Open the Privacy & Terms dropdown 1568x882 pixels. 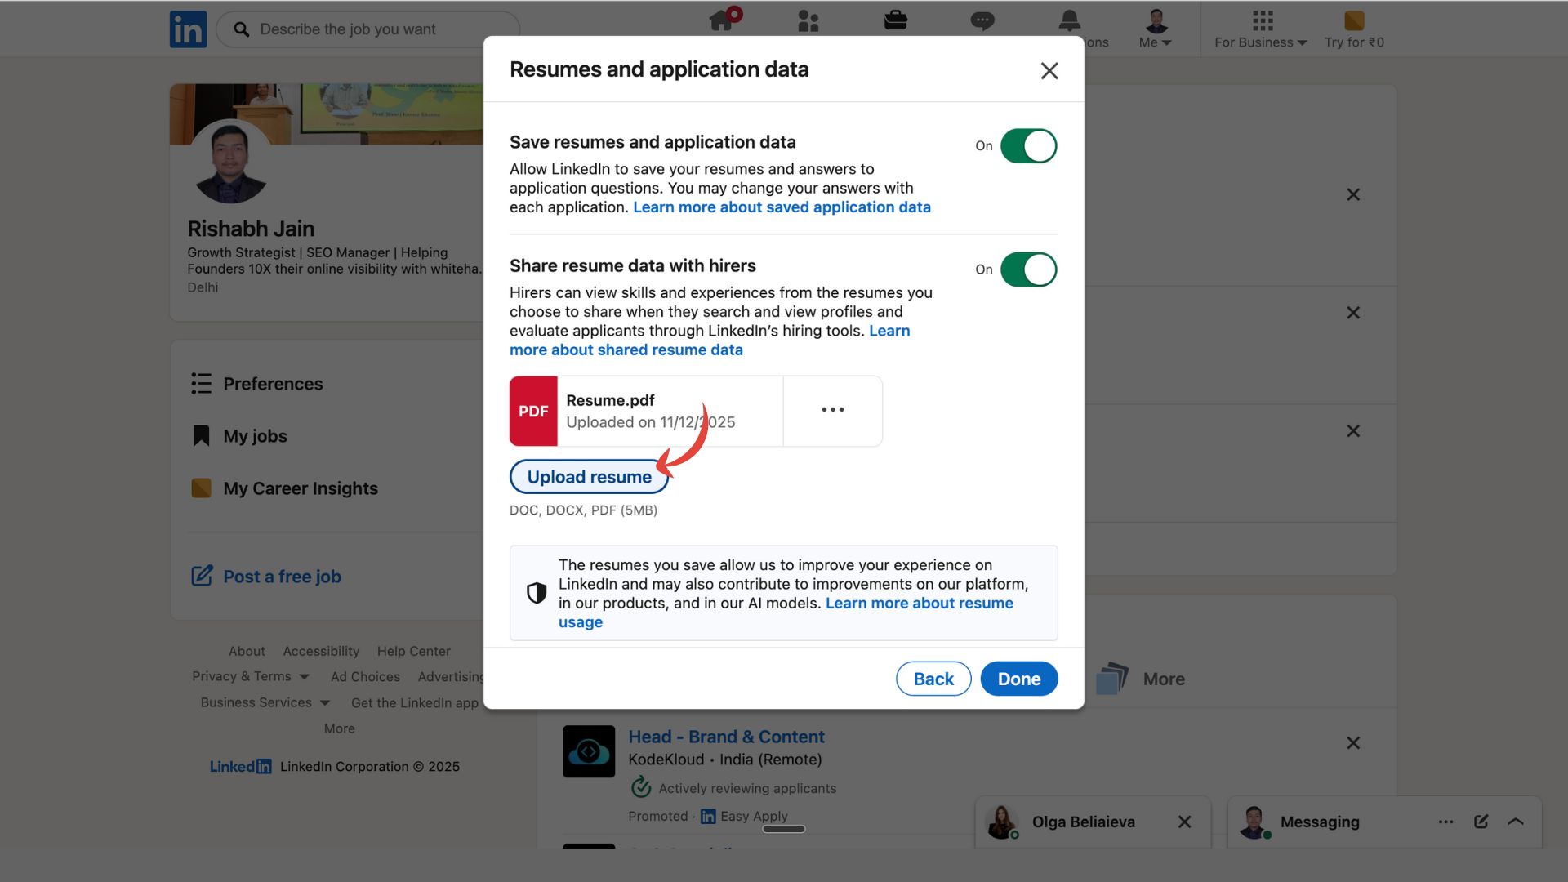click(x=250, y=676)
